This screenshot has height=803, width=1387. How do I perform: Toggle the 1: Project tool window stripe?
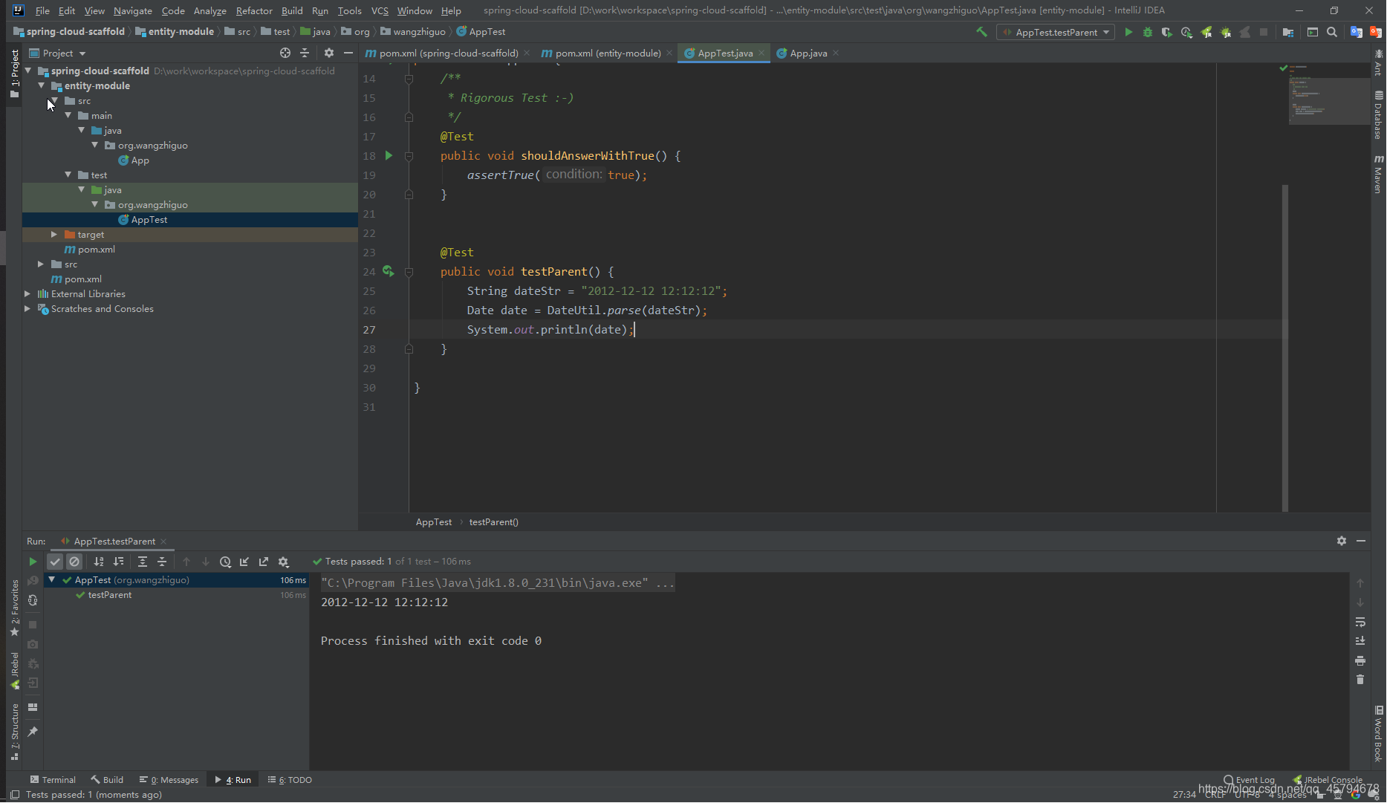click(14, 74)
